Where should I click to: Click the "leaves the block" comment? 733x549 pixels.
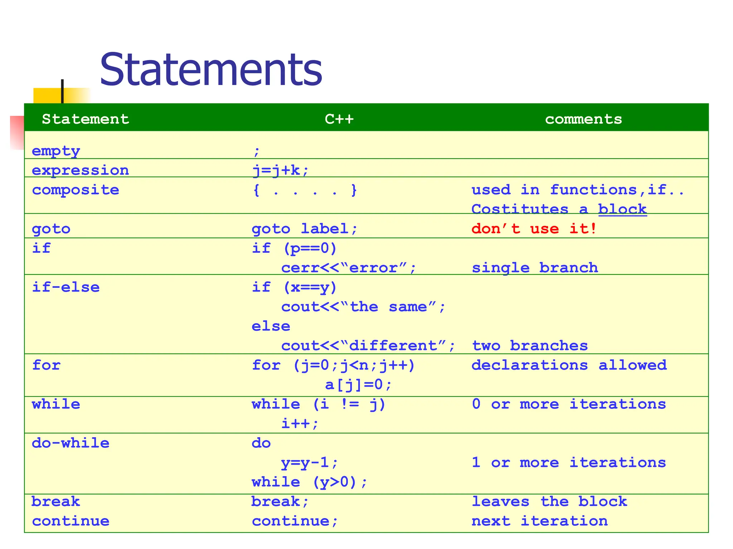549,502
